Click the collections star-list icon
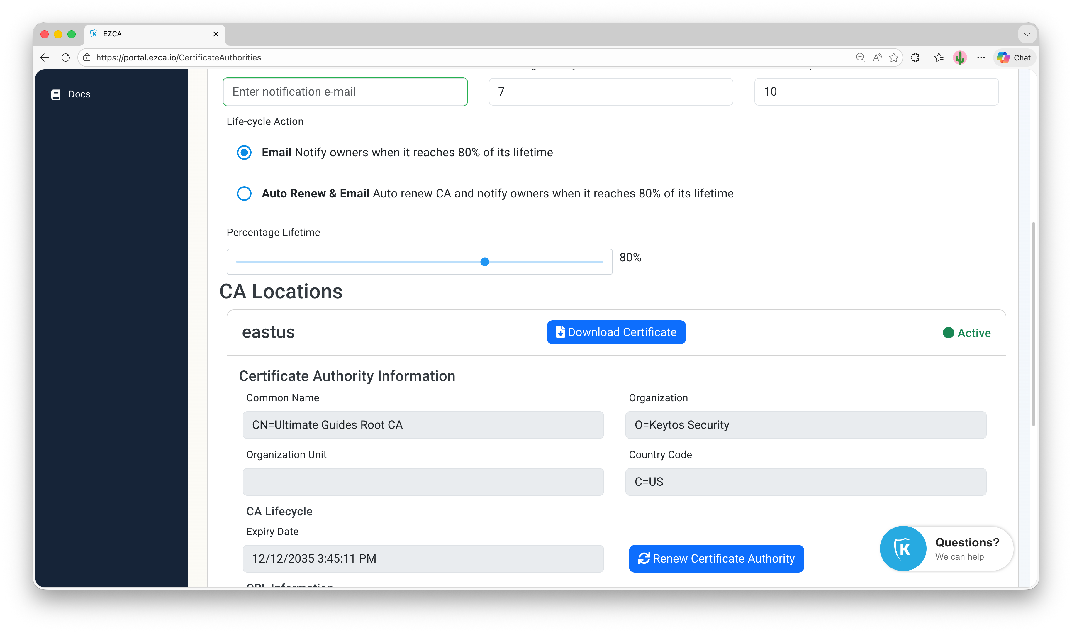Image resolution: width=1072 pixels, height=633 pixels. 939,57
